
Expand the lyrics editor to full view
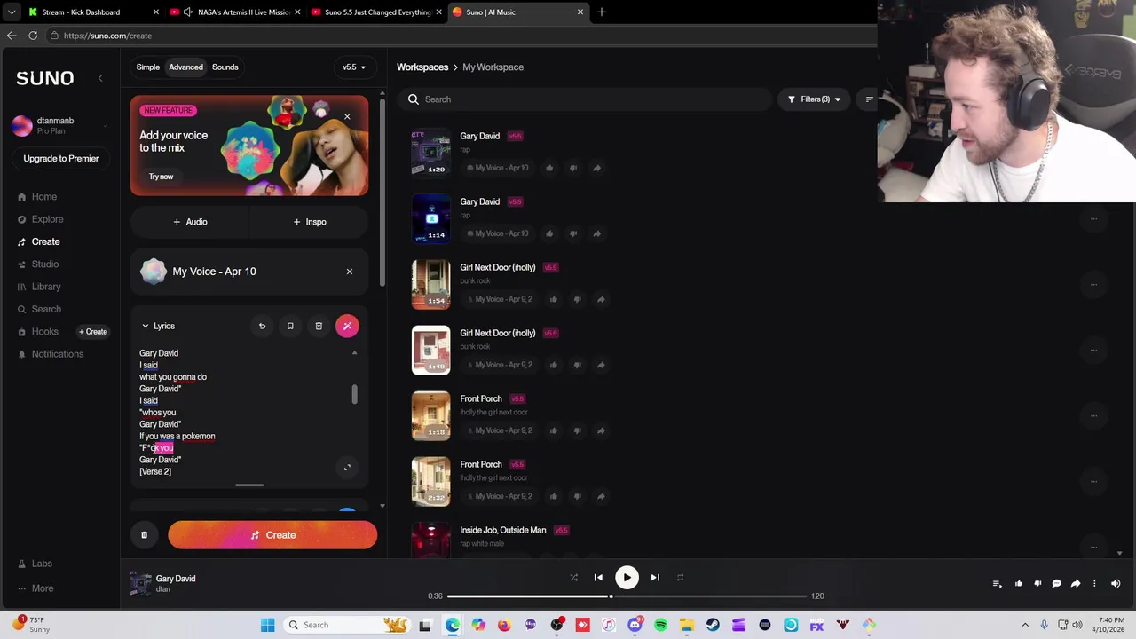347,467
